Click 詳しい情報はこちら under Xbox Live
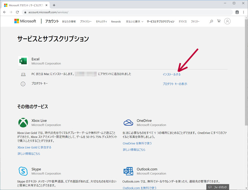The width and height of the screenshot is (248, 190). pos(29,154)
